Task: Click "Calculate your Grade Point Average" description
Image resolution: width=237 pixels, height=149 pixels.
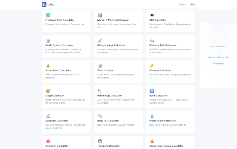Action: tap(170, 26)
